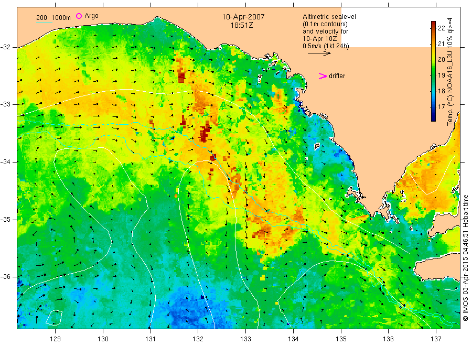
Task: Click the latitude label -36
Action: pos(5,276)
